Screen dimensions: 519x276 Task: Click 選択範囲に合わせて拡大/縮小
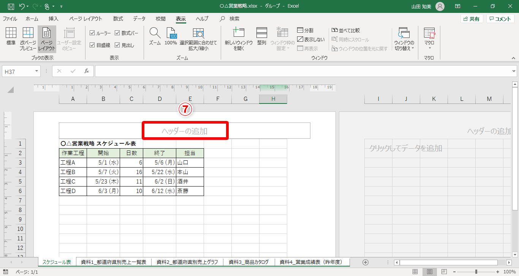pos(198,39)
